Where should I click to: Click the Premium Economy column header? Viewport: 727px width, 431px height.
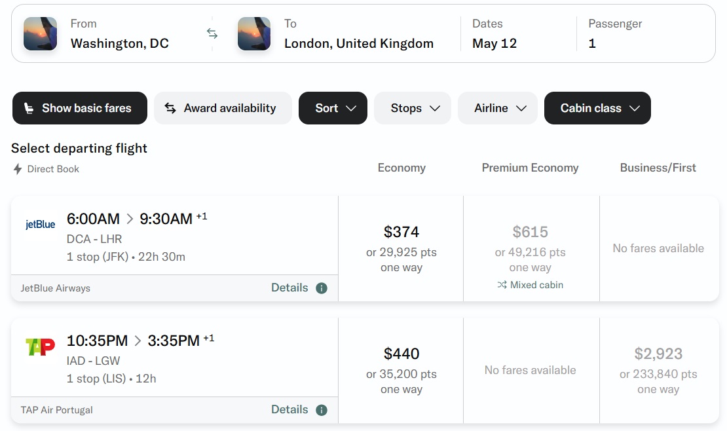point(531,168)
